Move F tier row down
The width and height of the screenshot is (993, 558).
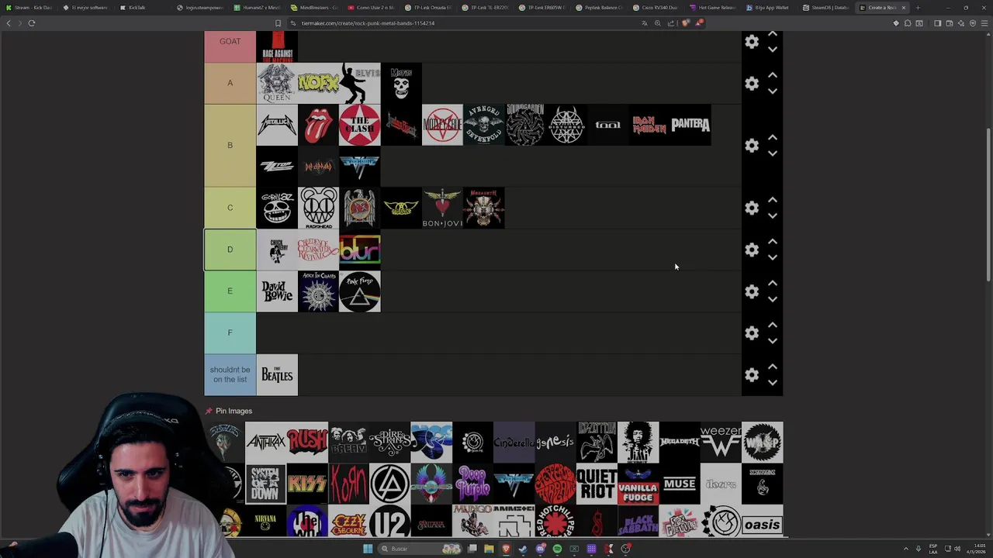(x=773, y=341)
